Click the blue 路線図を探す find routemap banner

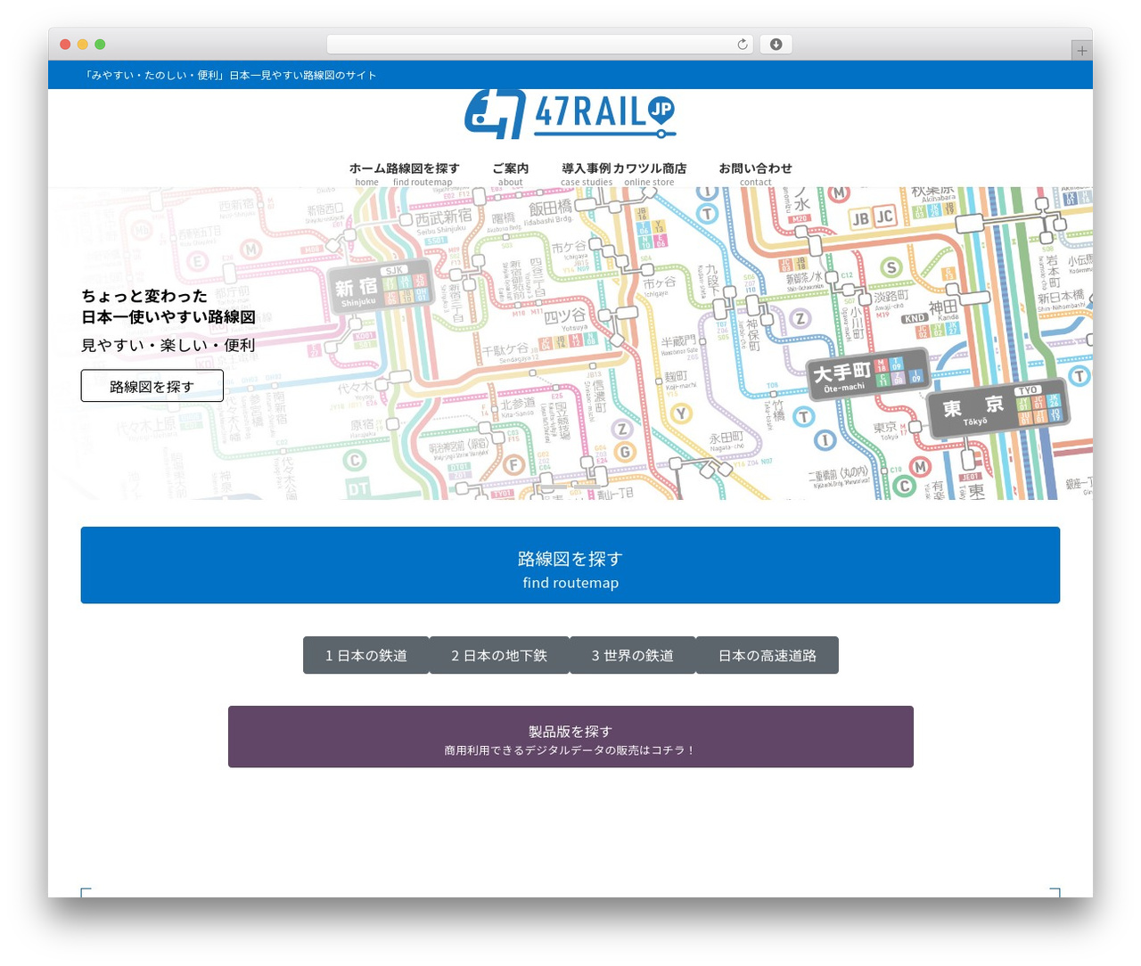click(x=570, y=565)
